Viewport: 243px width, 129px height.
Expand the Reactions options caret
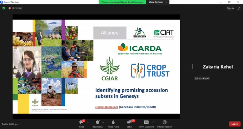(103, 122)
